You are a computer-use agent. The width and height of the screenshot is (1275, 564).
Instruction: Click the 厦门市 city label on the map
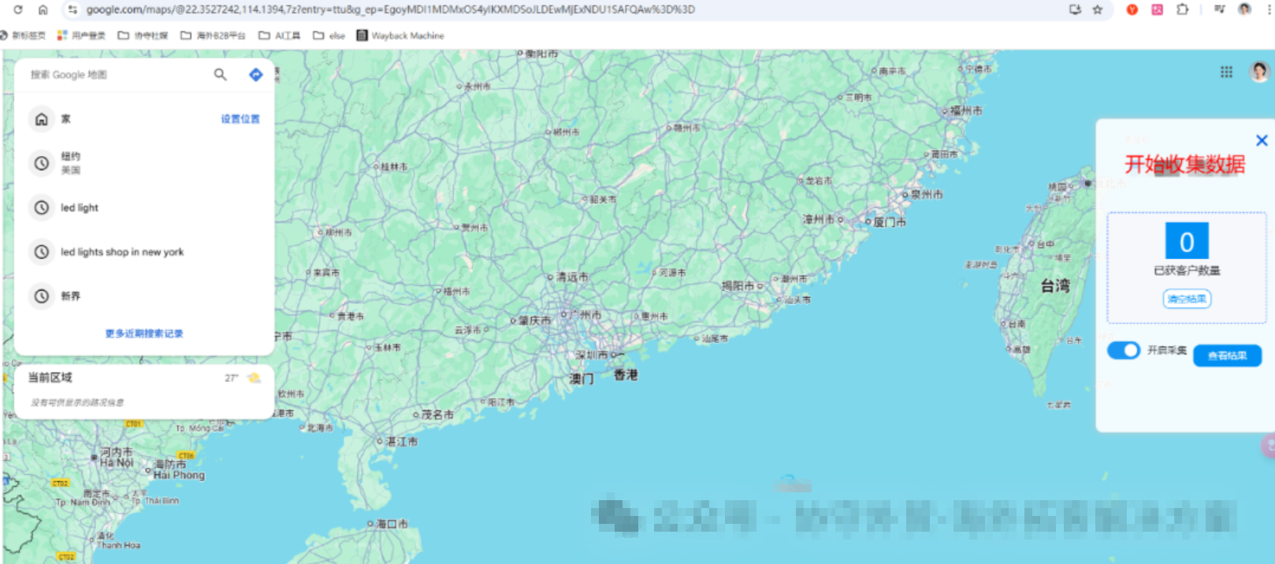[x=889, y=222]
